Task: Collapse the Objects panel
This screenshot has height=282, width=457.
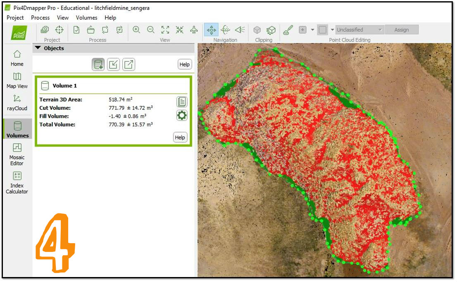Action: coord(38,48)
